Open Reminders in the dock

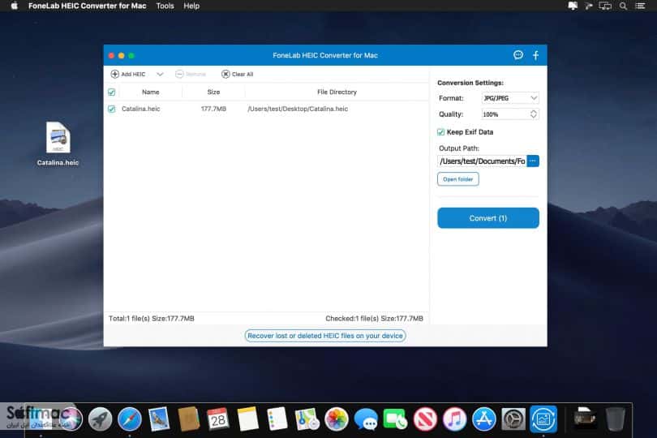coord(277,419)
